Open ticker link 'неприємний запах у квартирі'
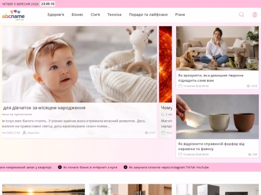 (26, 167)
